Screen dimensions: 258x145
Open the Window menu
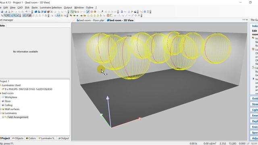79,8
